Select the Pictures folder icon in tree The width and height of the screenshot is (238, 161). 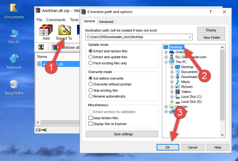(x=177, y=87)
